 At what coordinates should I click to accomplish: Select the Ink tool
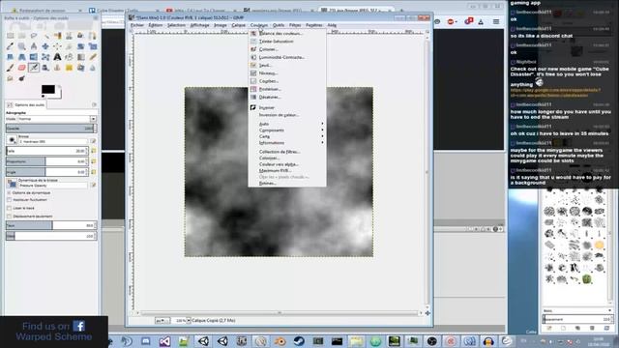[45, 68]
